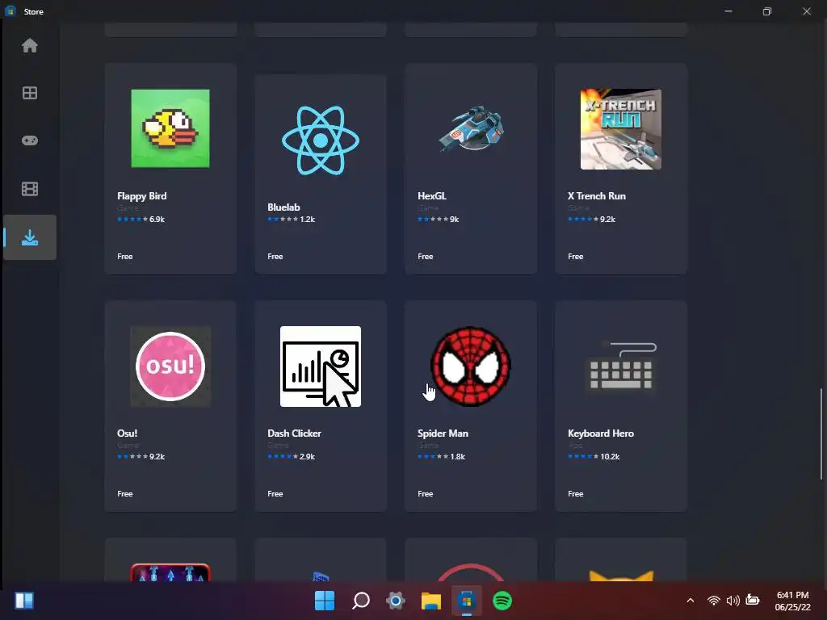Open the pink osu! logo
Screen dimensions: 827x620
170,367
